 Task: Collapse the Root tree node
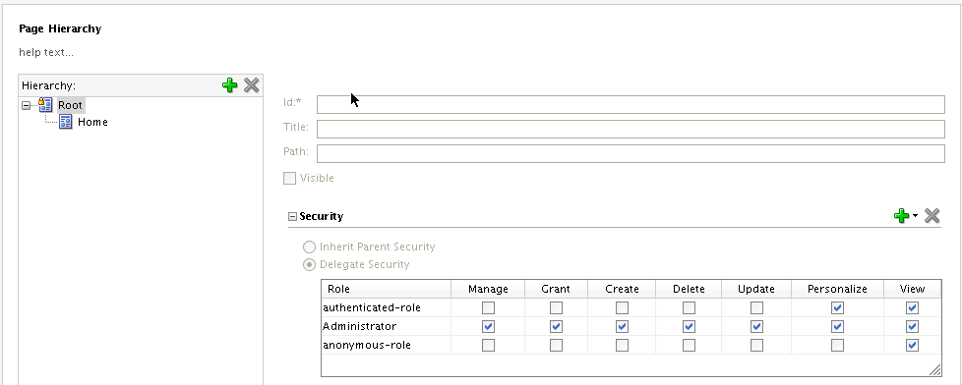click(26, 105)
